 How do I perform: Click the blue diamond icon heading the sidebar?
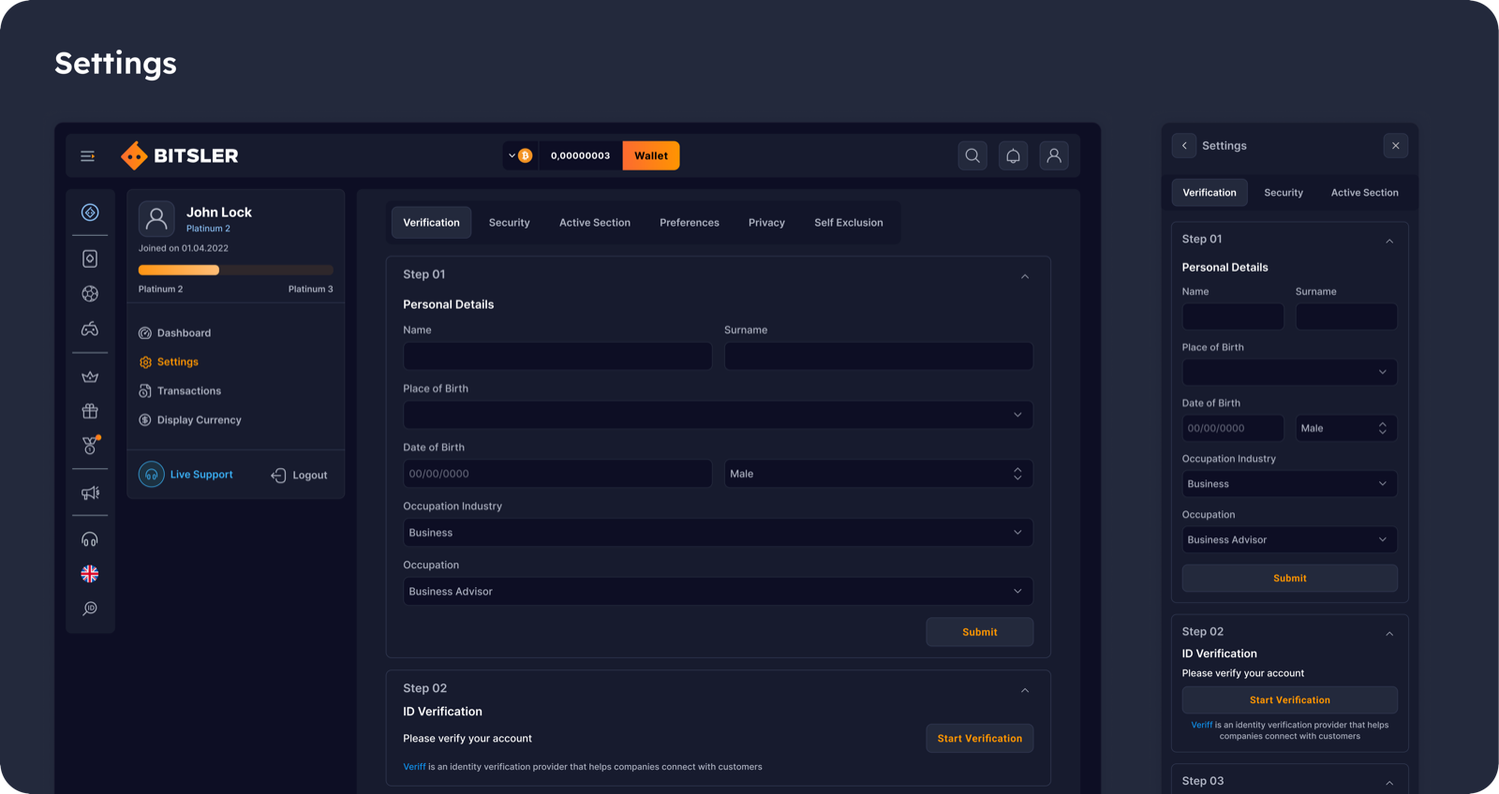click(x=90, y=213)
